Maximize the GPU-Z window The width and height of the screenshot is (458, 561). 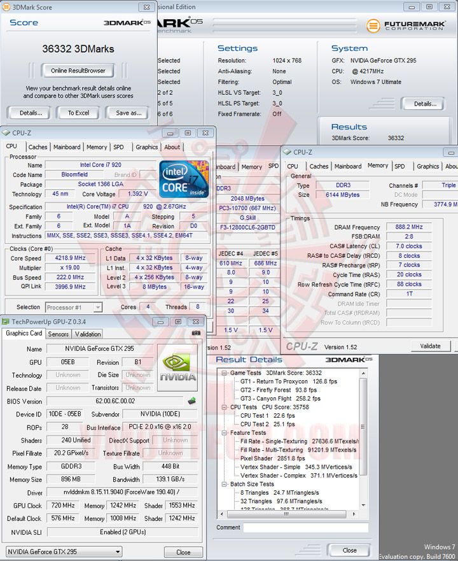(178, 322)
